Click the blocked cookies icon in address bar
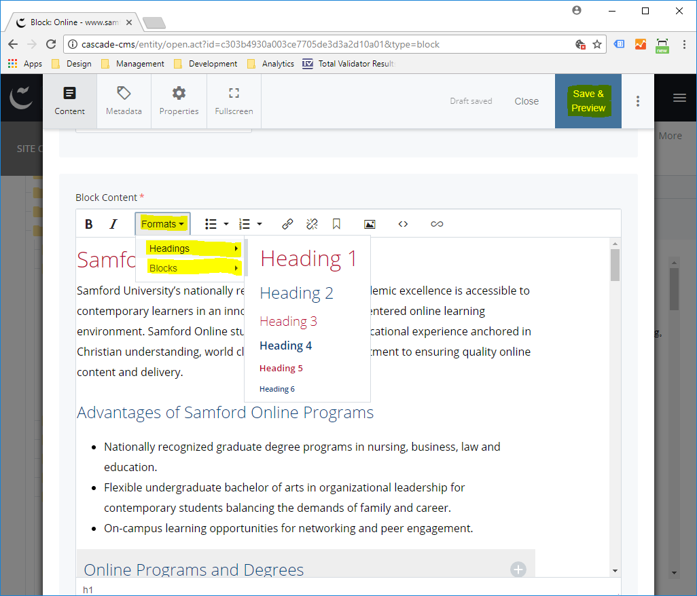This screenshot has height=596, width=697. click(x=581, y=44)
